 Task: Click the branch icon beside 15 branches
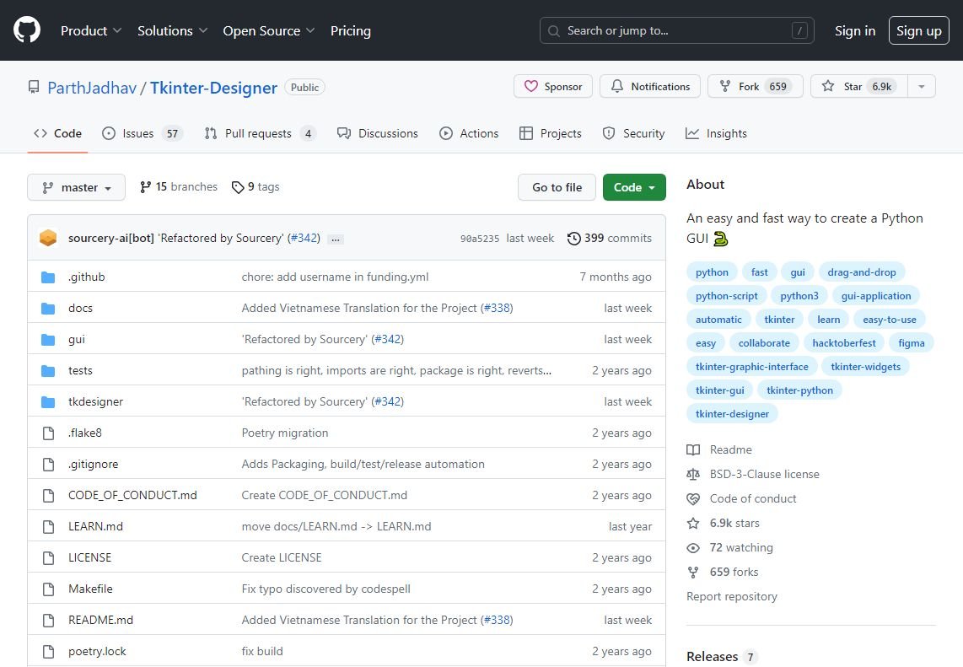pos(145,186)
